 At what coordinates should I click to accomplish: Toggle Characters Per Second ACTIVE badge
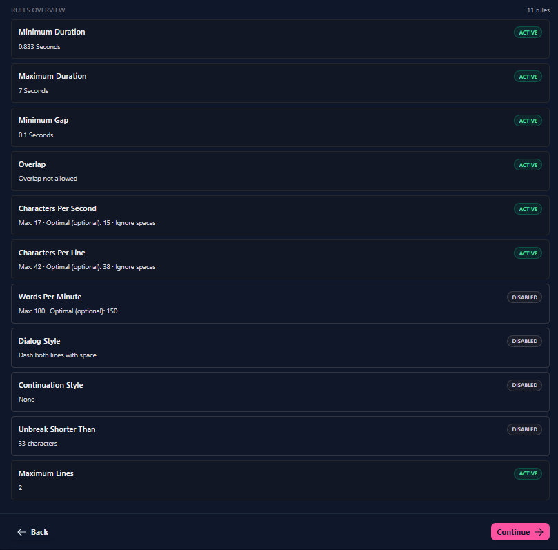(528, 209)
